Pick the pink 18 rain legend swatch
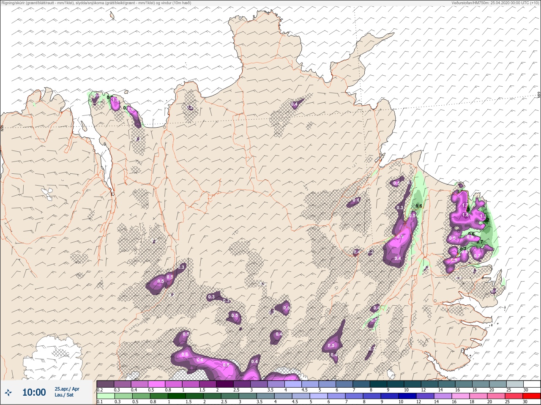541x405 pixels. click(x=478, y=397)
